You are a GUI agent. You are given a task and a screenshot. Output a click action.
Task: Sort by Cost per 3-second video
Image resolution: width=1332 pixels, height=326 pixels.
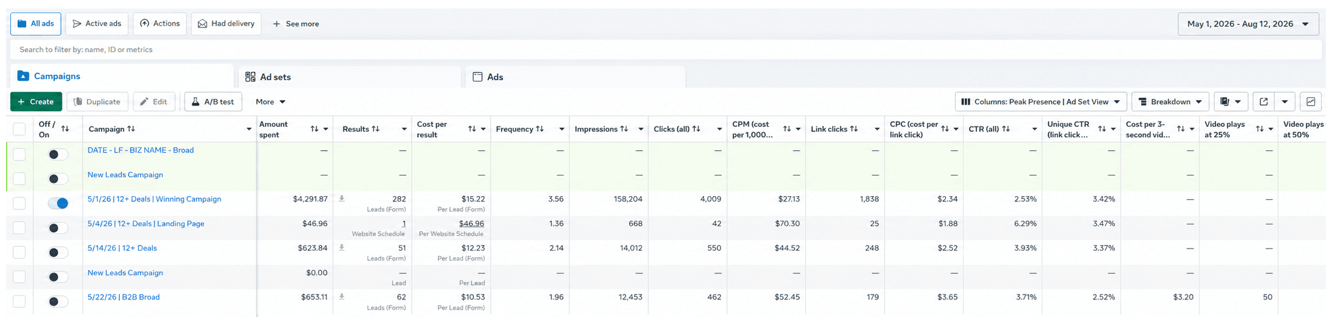[1181, 129]
